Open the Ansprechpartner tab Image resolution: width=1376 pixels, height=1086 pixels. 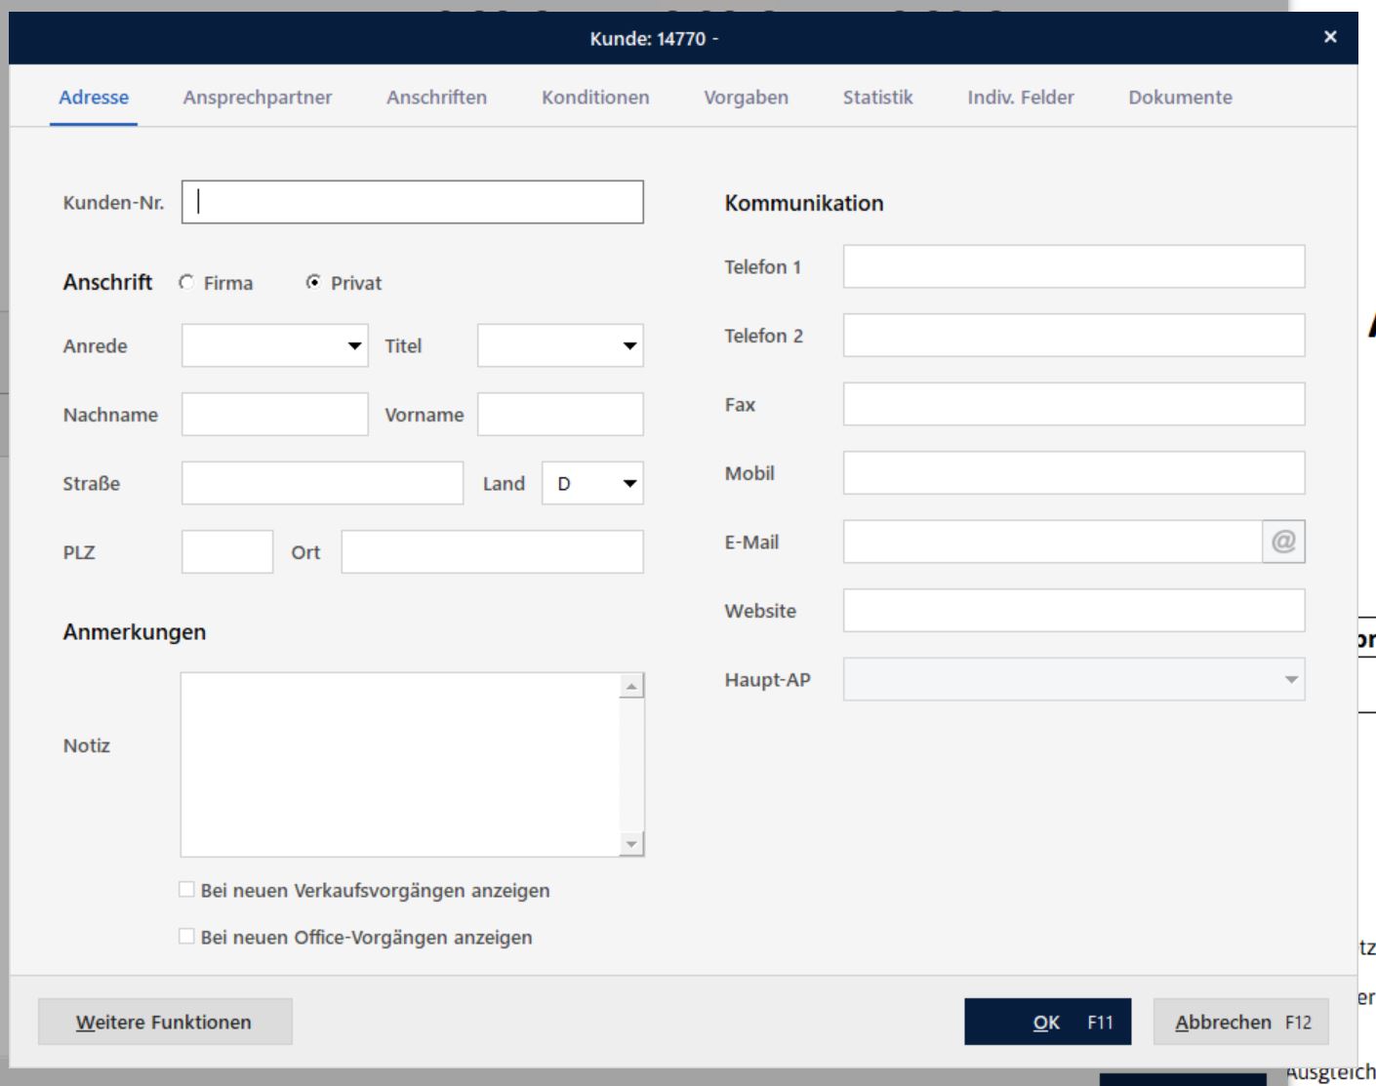258,98
